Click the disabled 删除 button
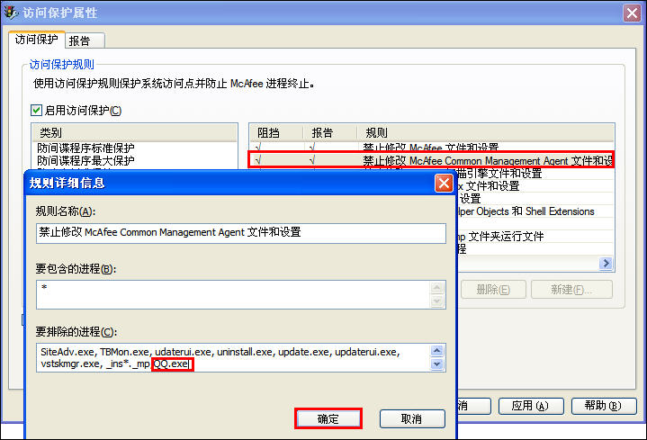 coord(493,290)
